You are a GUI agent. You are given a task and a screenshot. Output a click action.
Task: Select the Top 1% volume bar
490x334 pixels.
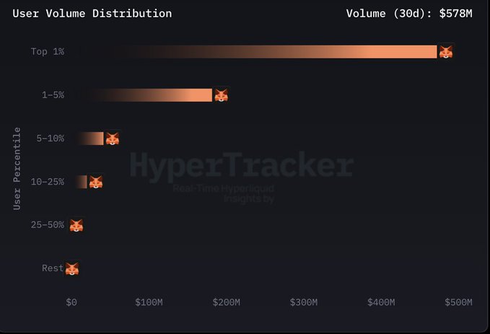tap(254, 52)
